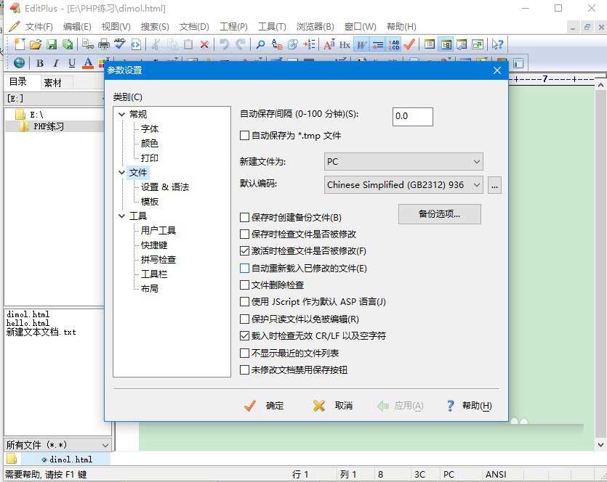Click the Font (Aa) toolbar icon
Viewport: 607px width, 482px height.
[329, 45]
